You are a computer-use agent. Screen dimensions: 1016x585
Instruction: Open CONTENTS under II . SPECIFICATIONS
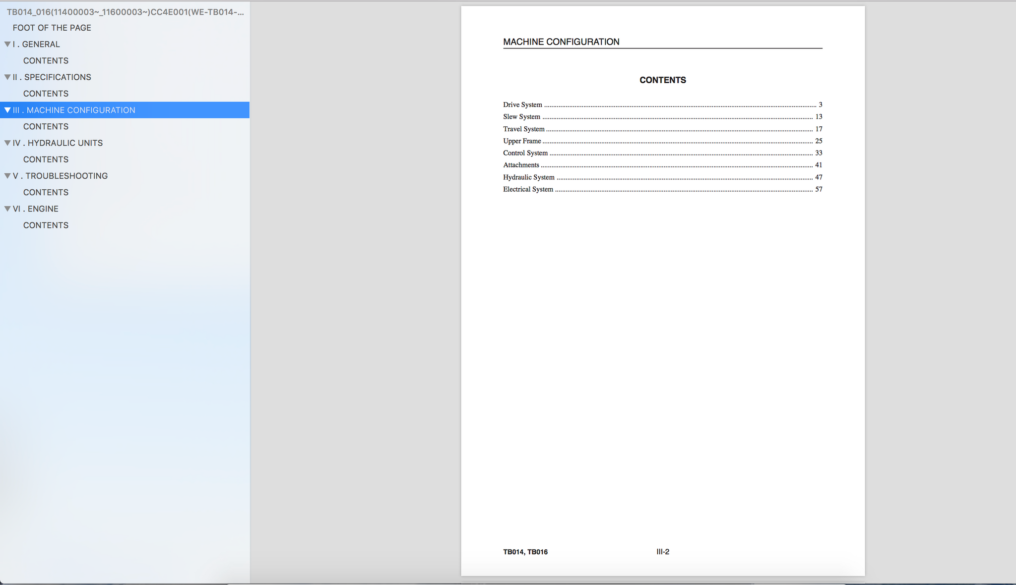[x=46, y=94]
